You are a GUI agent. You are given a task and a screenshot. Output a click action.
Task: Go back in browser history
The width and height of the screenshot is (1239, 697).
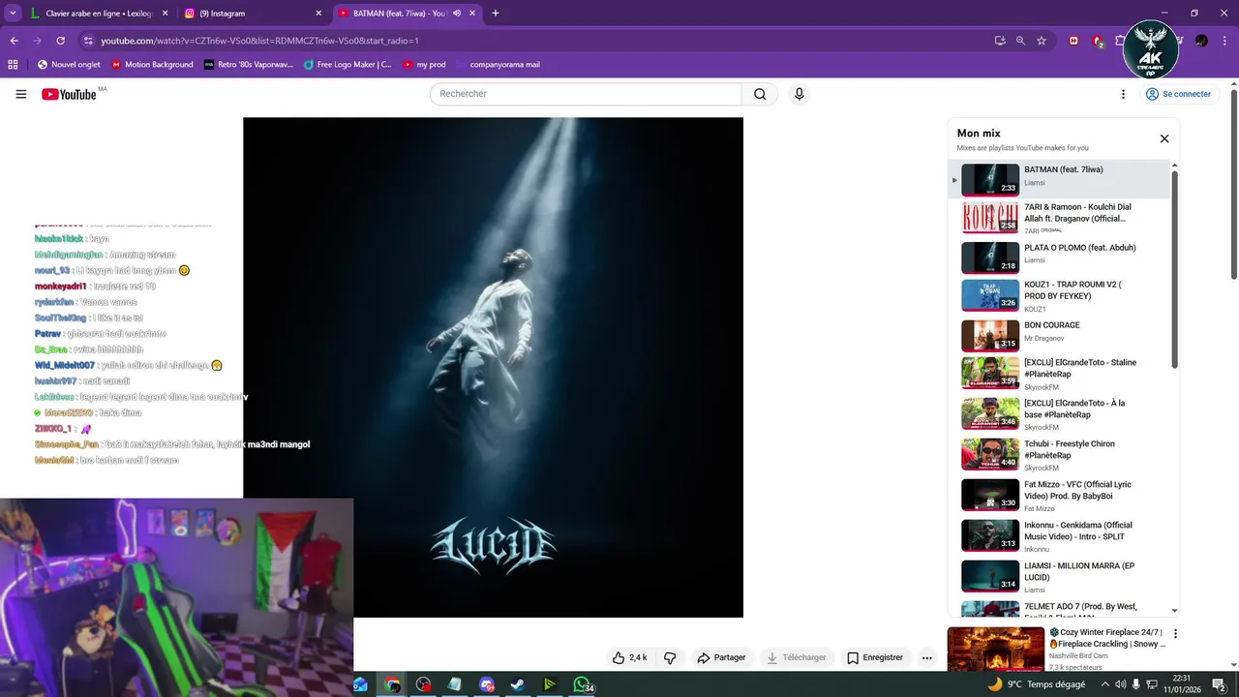(15, 41)
